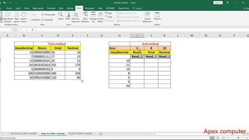Open the Help ribbon tab
The width and height of the screenshot is (249, 140).
(x=100, y=8)
